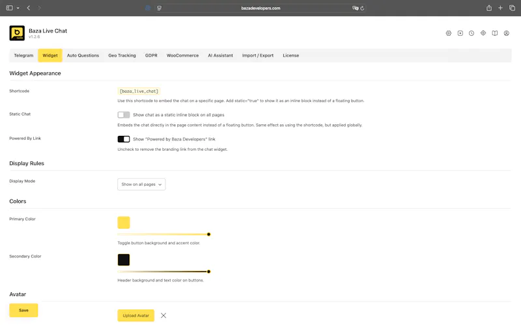
Task: Click the Upload Avatar button
Action: click(x=136, y=315)
